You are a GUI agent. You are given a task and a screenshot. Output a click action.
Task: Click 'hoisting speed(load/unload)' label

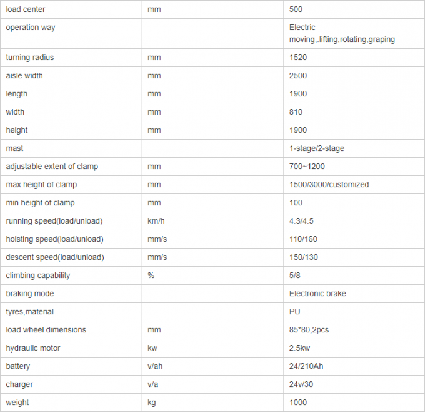54,239
